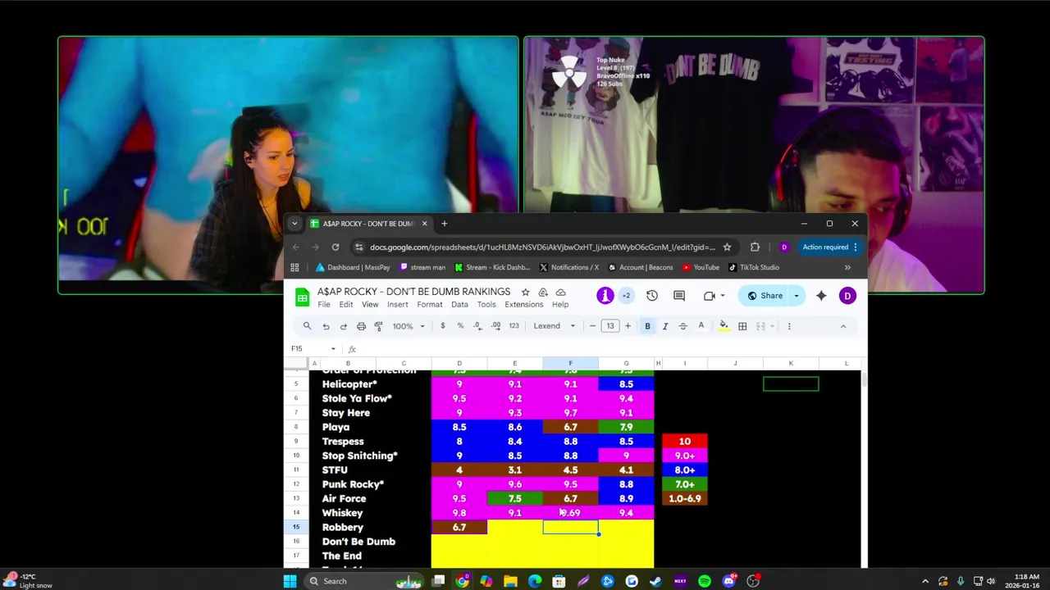Image resolution: width=1050 pixels, height=590 pixels.
Task: Search the menus magnifier icon
Action: (307, 326)
